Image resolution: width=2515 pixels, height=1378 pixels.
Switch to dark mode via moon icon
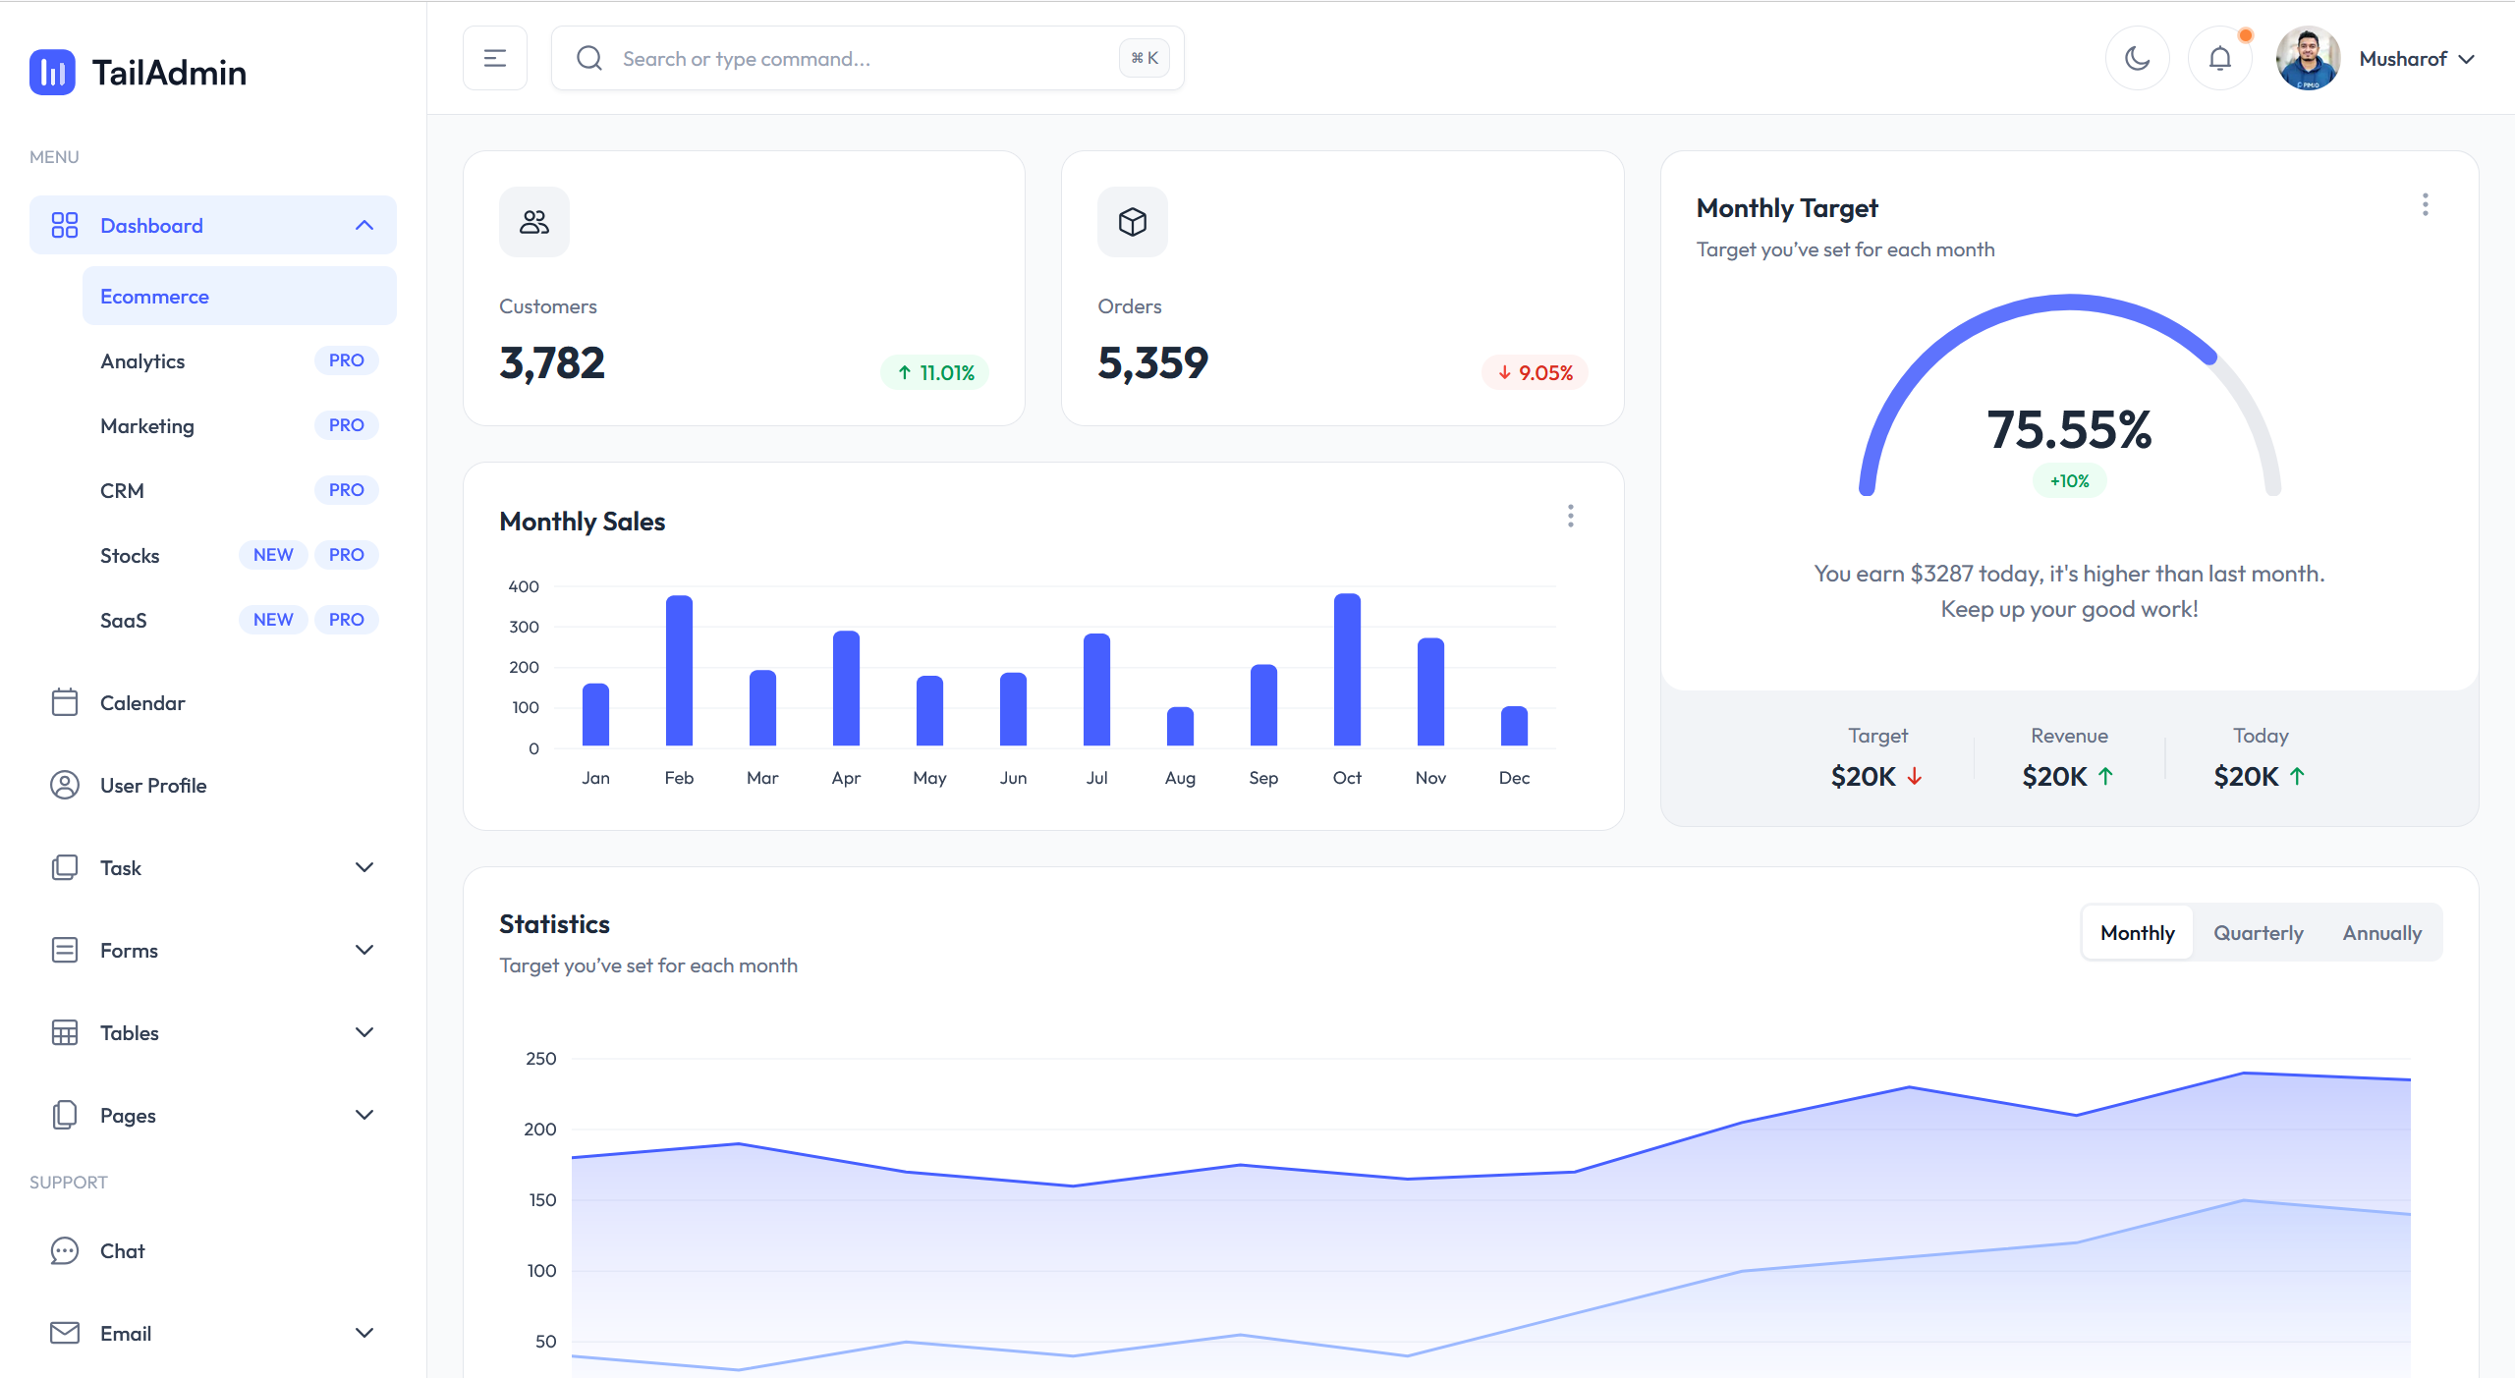2138,58
